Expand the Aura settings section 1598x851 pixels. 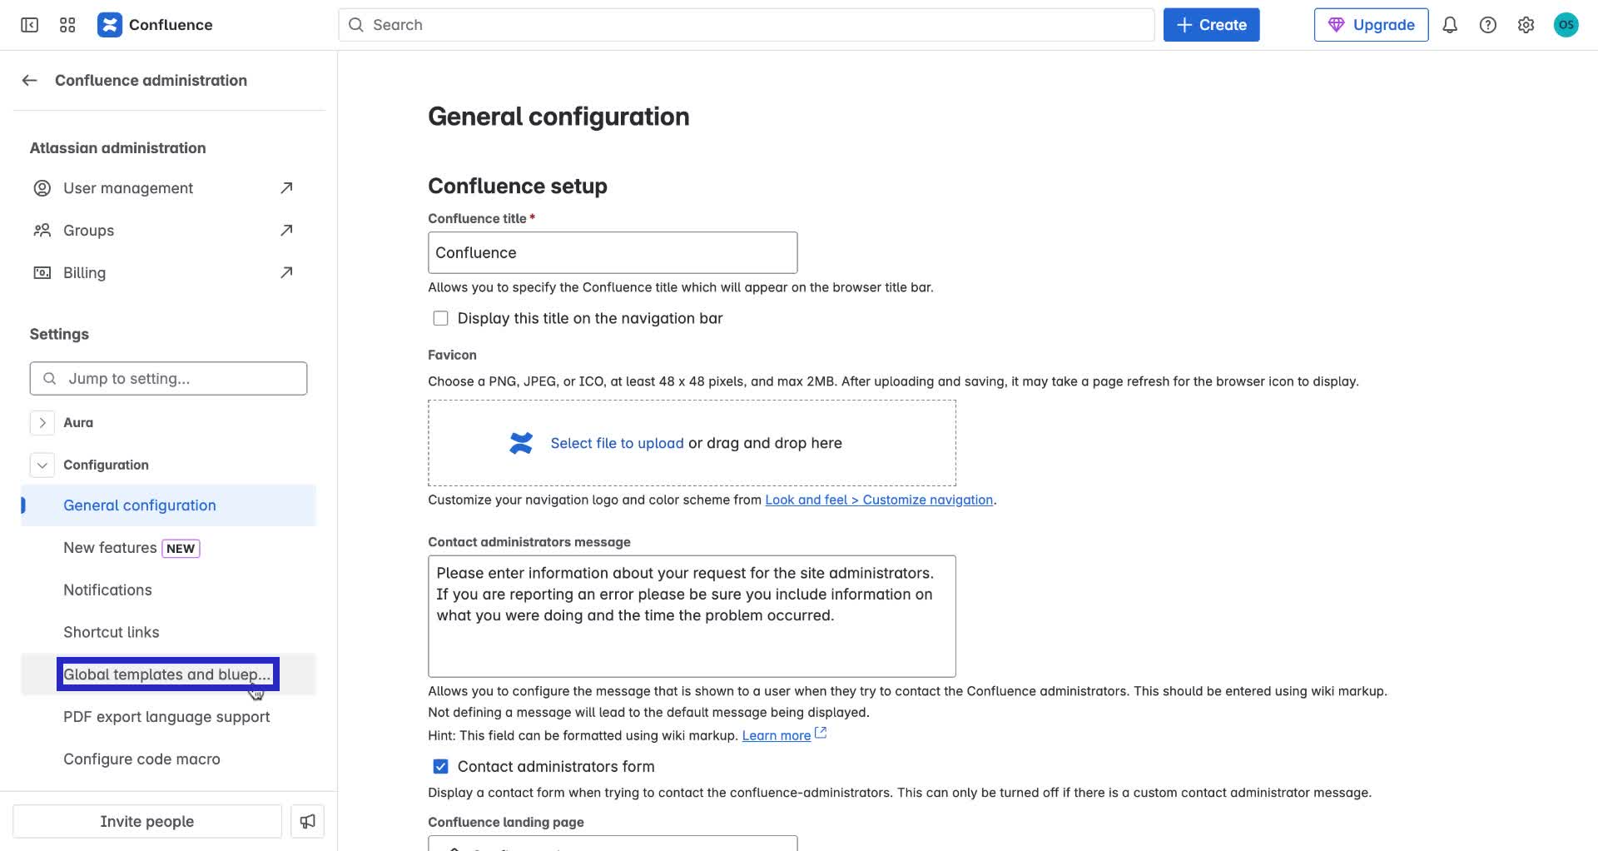(x=42, y=422)
